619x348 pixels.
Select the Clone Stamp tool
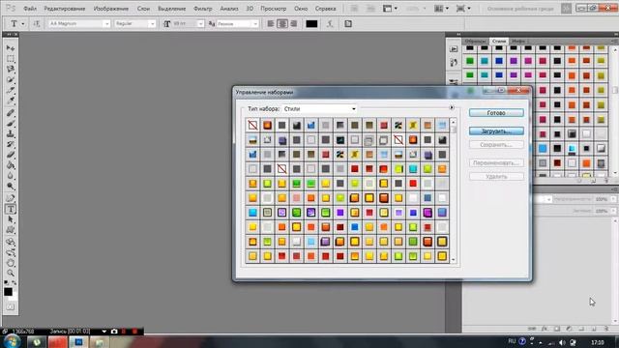click(x=11, y=134)
